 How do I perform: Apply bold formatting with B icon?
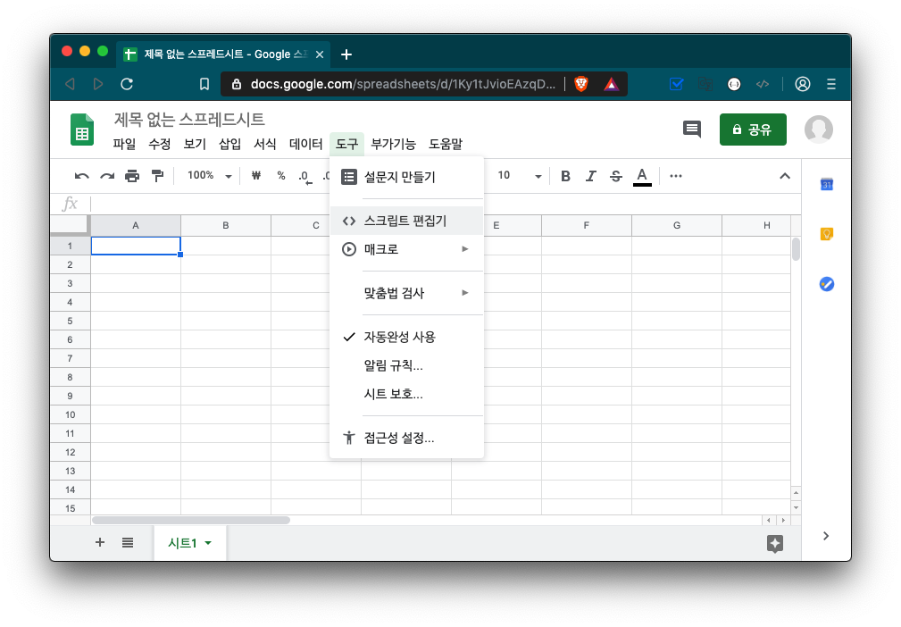coord(565,176)
